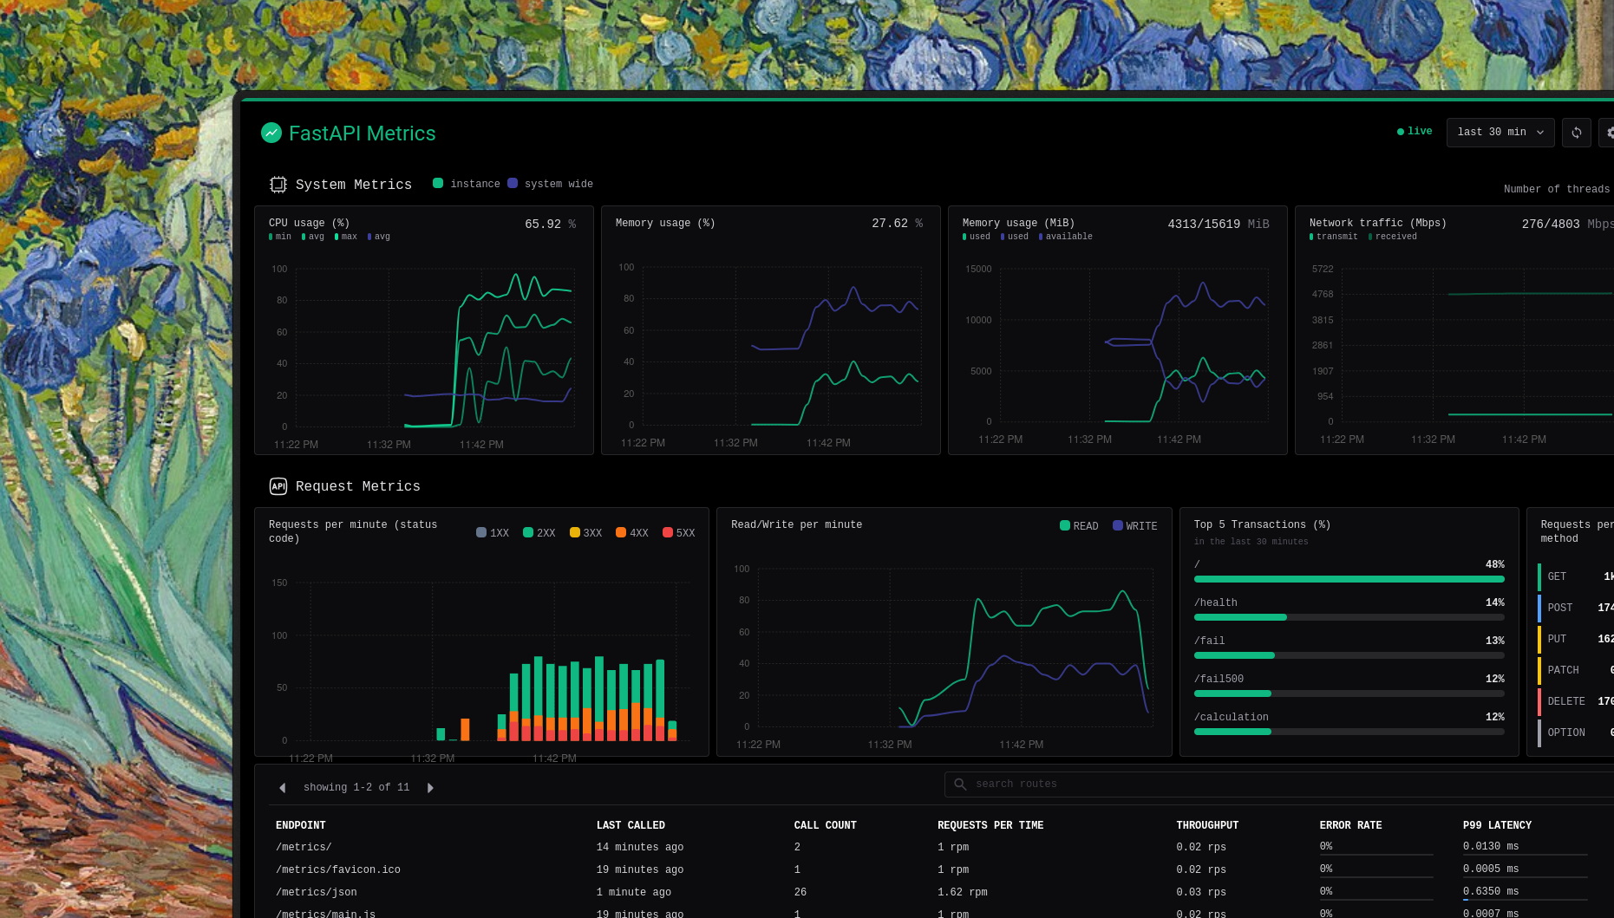Click the /health transaction progress bar

1349,617
